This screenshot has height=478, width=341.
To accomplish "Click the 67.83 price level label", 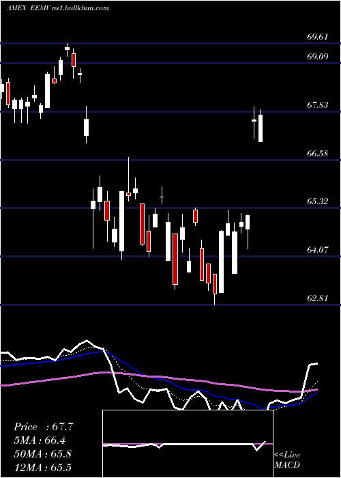I will pyautogui.click(x=318, y=105).
